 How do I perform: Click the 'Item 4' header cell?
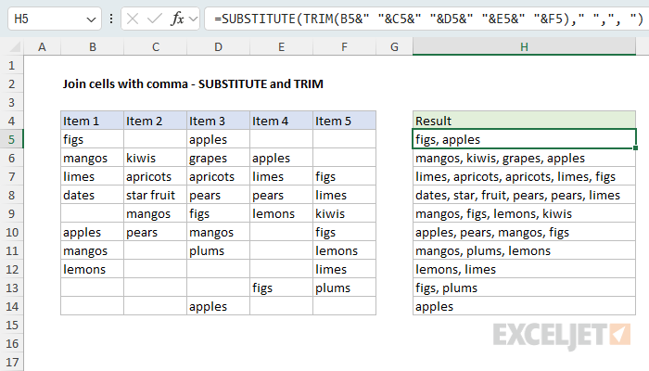point(281,121)
